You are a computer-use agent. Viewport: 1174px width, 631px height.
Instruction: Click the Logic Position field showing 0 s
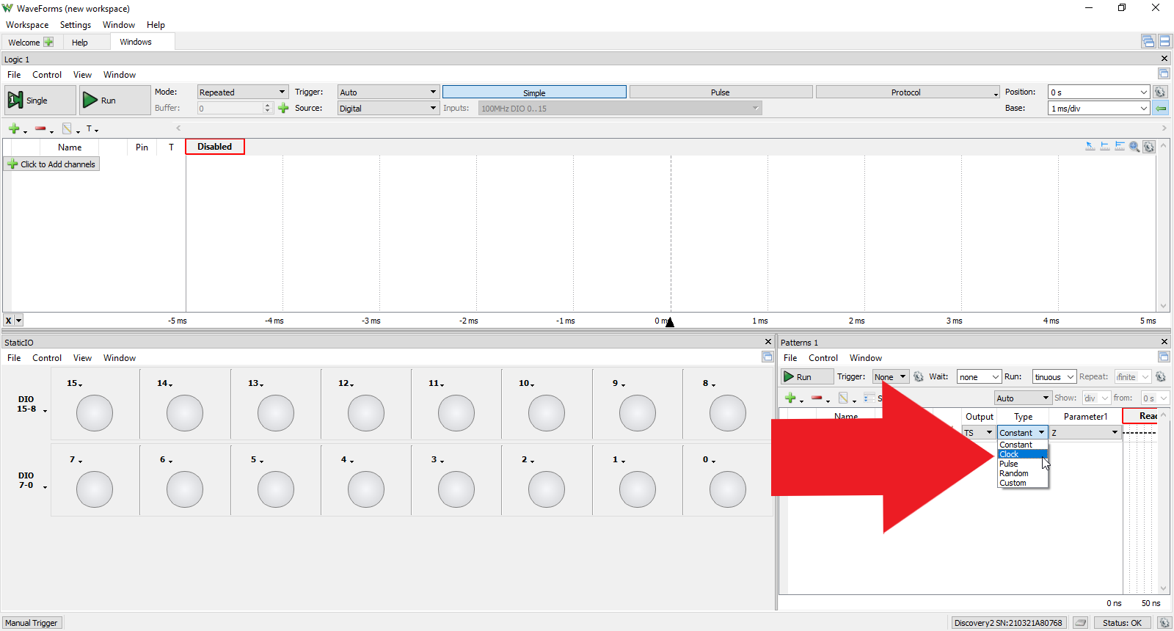(x=1098, y=92)
